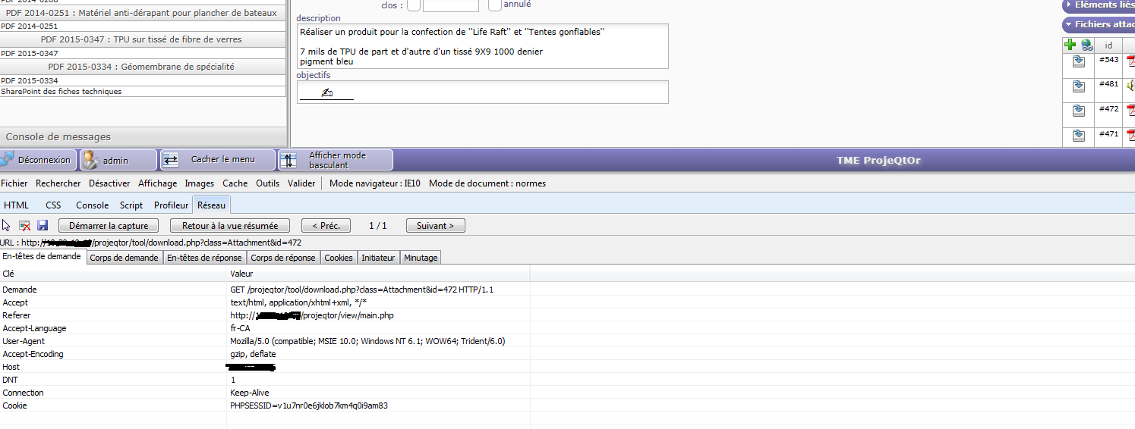The image size is (1135, 429).
Task: Sort by the Clé column header
Action: (x=113, y=274)
